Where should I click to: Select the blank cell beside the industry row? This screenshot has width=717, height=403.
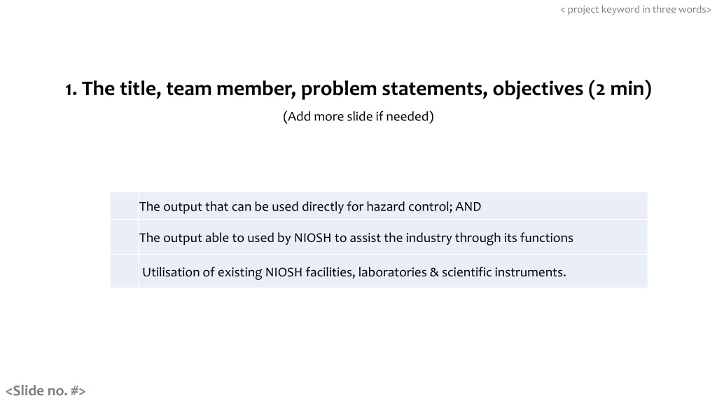tap(124, 238)
